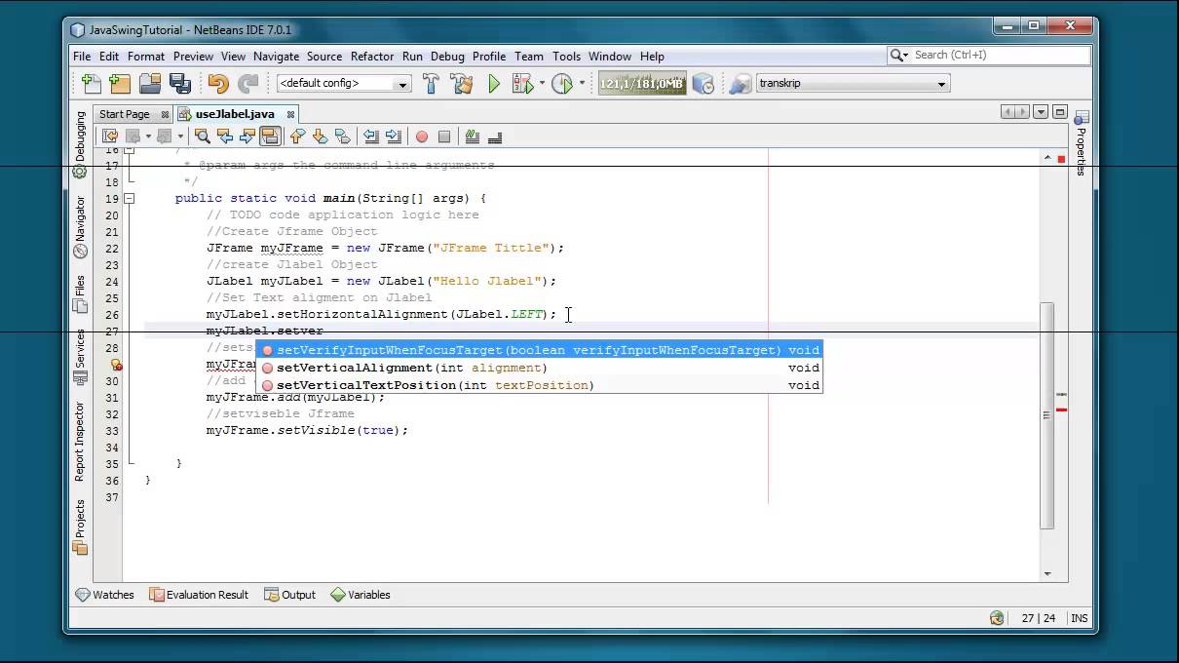Image resolution: width=1179 pixels, height=663 pixels.
Task: Open the forward history dropdown arrow
Action: [x=180, y=136]
